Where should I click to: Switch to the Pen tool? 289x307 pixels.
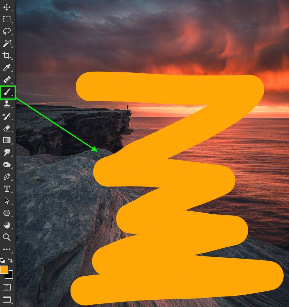point(7,177)
